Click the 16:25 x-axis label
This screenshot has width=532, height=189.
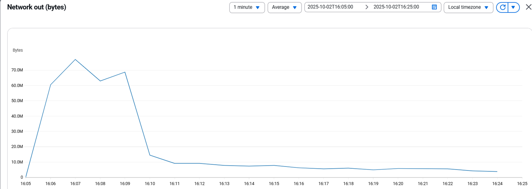tap(522, 183)
